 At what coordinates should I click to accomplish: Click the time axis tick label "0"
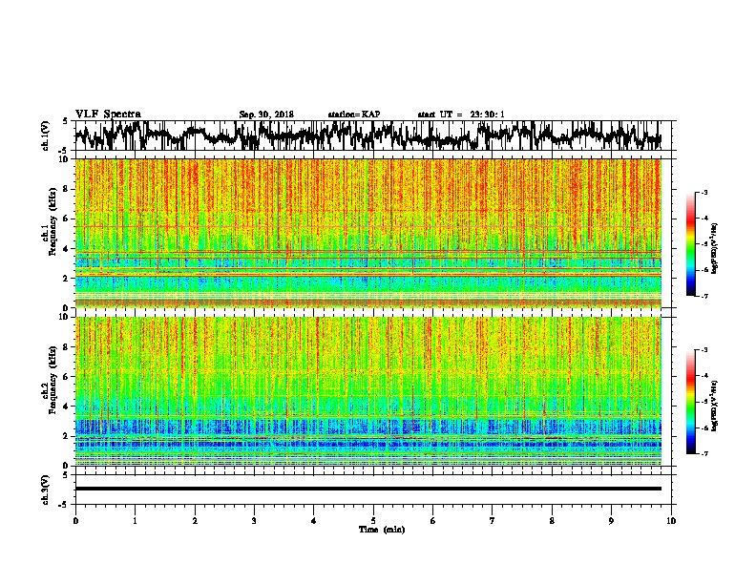pos(75,521)
